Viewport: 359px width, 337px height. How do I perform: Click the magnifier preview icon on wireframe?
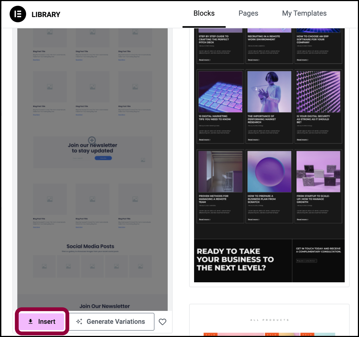92,140
